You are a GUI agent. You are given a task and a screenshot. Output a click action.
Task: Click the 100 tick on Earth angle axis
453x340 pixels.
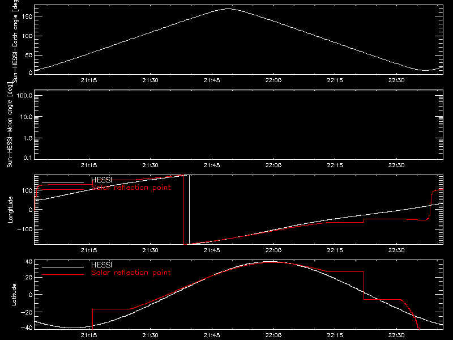click(x=27, y=36)
